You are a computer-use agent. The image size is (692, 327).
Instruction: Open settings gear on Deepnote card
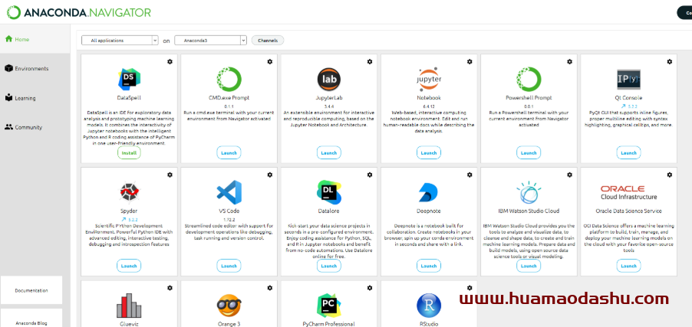[470, 175]
